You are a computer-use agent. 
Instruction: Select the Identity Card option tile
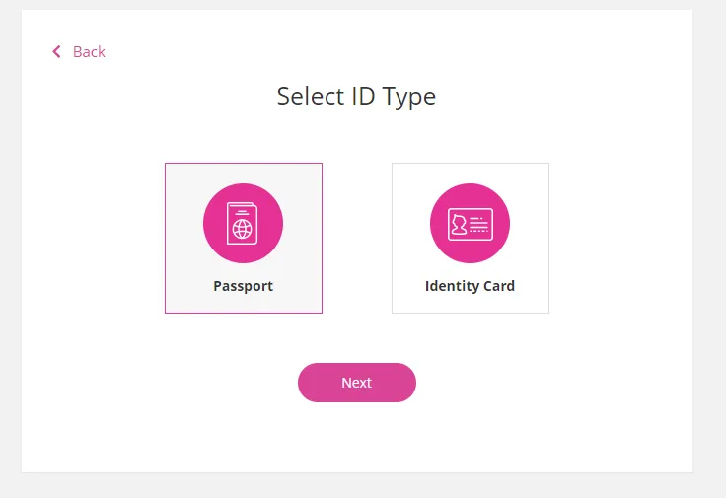coord(471,238)
